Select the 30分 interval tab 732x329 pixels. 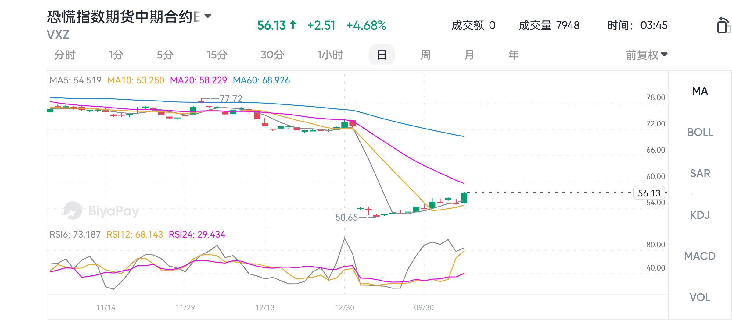[x=272, y=55]
